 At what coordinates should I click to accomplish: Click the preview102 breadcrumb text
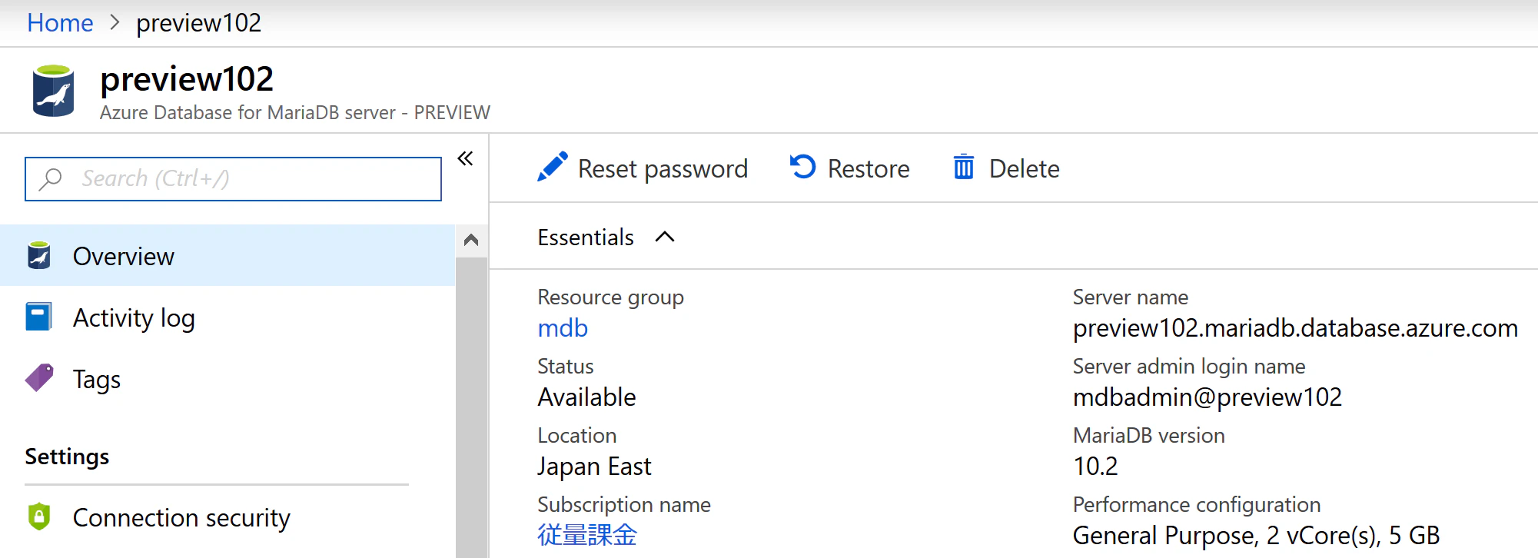click(199, 23)
